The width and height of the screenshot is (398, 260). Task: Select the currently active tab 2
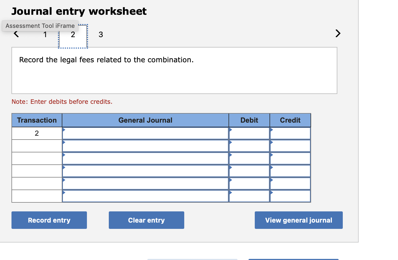click(73, 34)
